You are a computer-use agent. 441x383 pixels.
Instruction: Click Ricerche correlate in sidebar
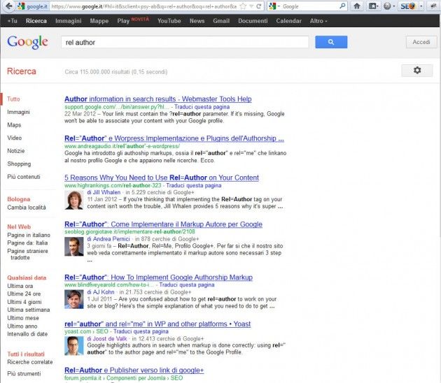(30, 362)
